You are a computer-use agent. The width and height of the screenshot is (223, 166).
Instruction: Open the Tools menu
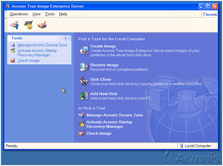point(50,14)
